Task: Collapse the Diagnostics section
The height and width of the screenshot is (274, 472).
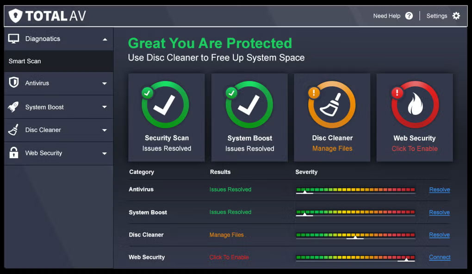Action: coord(106,39)
